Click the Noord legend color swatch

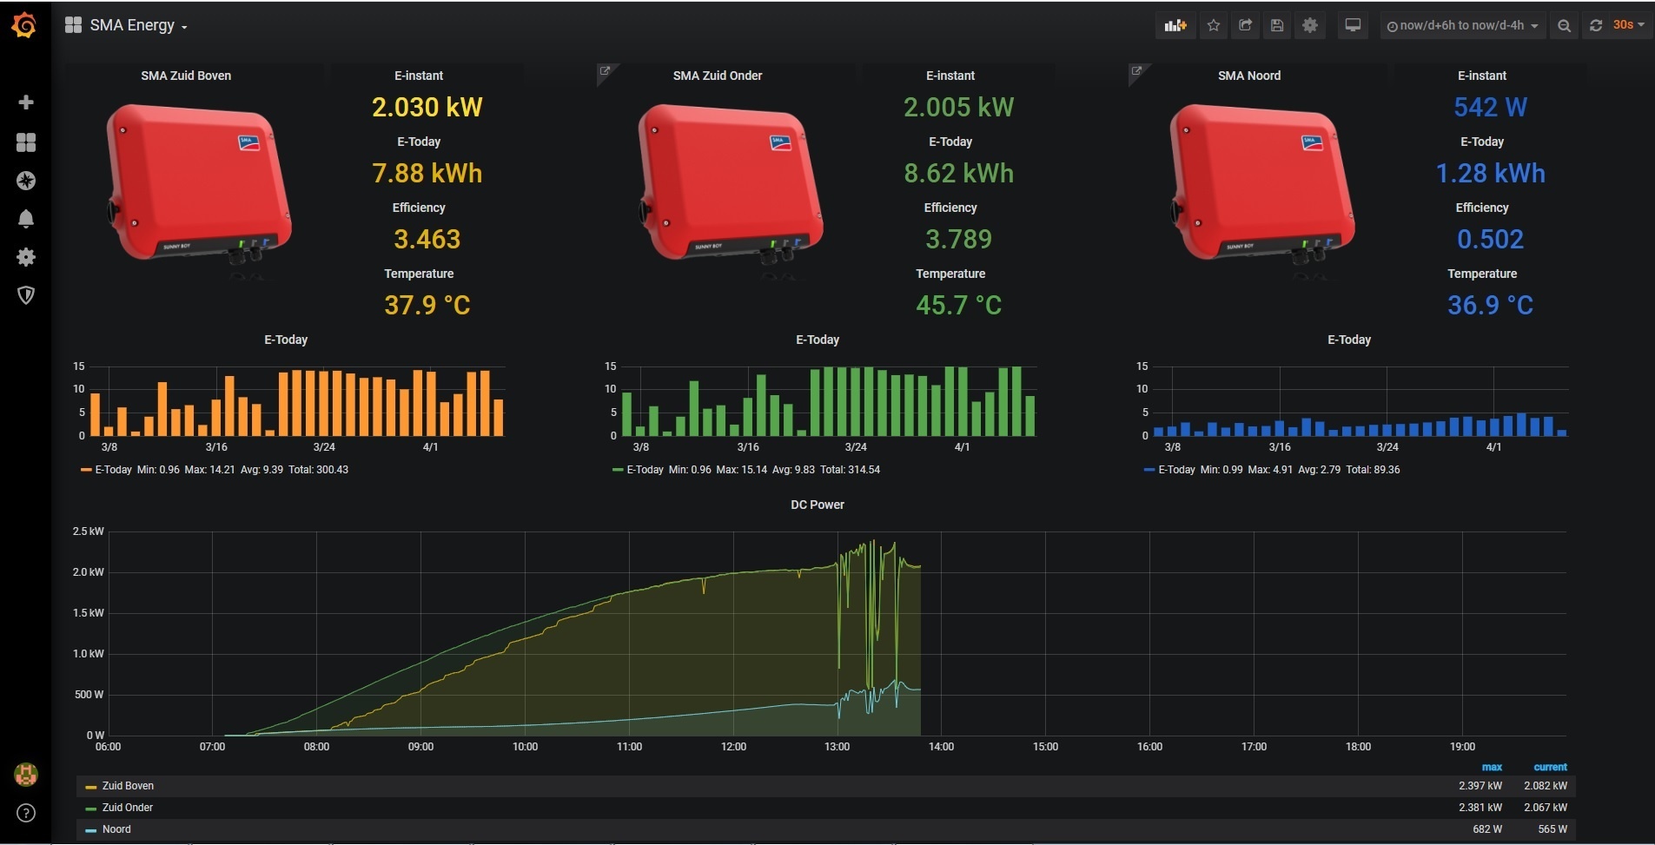pyautogui.click(x=90, y=830)
